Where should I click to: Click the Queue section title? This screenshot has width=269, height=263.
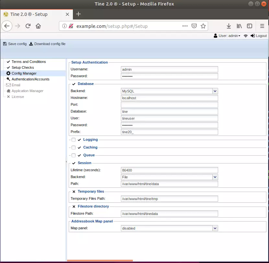pyautogui.click(x=89, y=155)
